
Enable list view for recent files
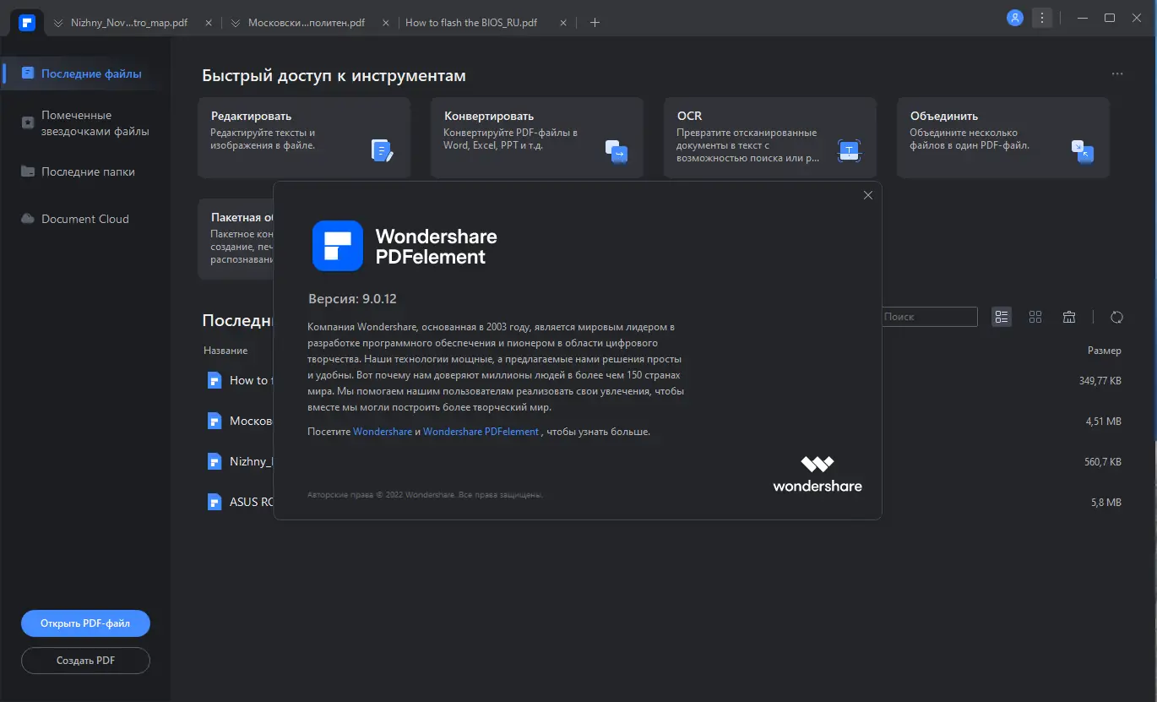point(1002,316)
